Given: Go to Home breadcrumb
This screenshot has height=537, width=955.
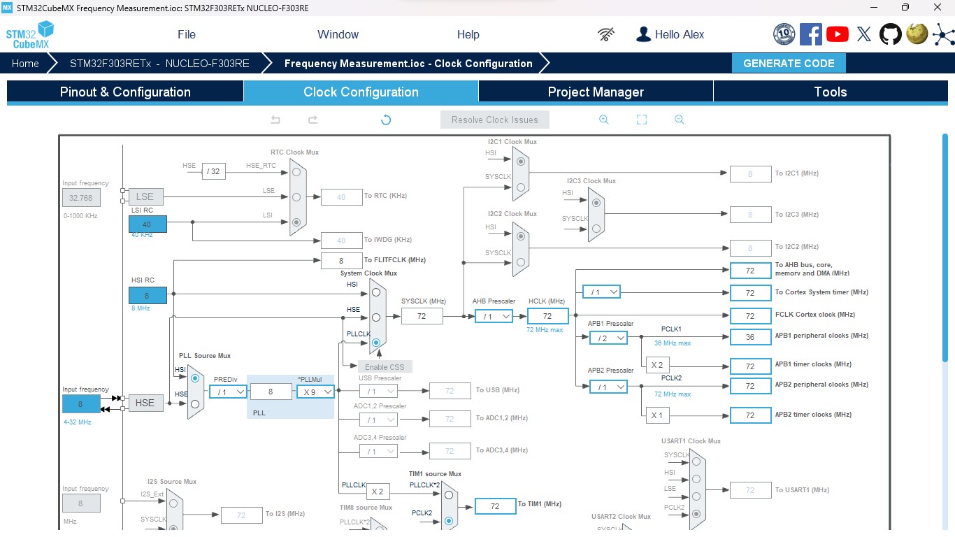Looking at the screenshot, I should [25, 63].
